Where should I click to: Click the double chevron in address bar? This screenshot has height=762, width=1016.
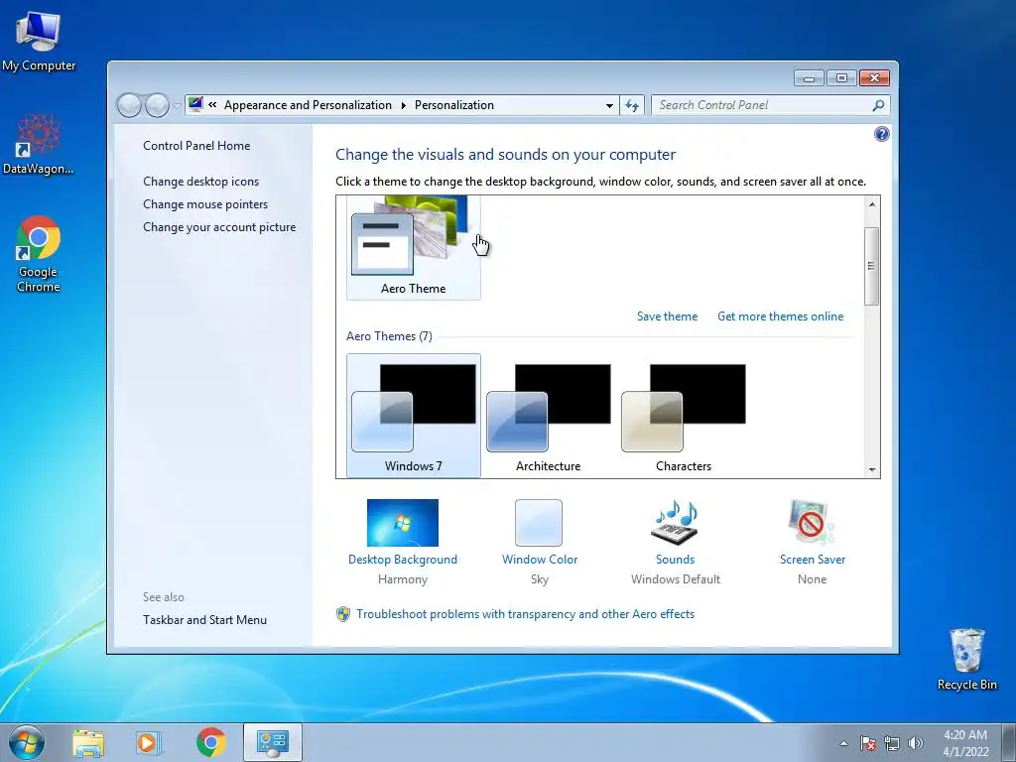[212, 104]
